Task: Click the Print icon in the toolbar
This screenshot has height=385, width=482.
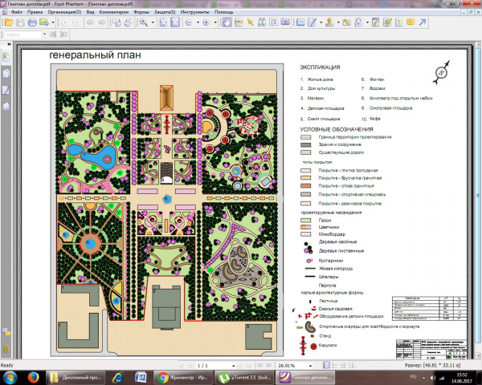Action: coord(32,22)
